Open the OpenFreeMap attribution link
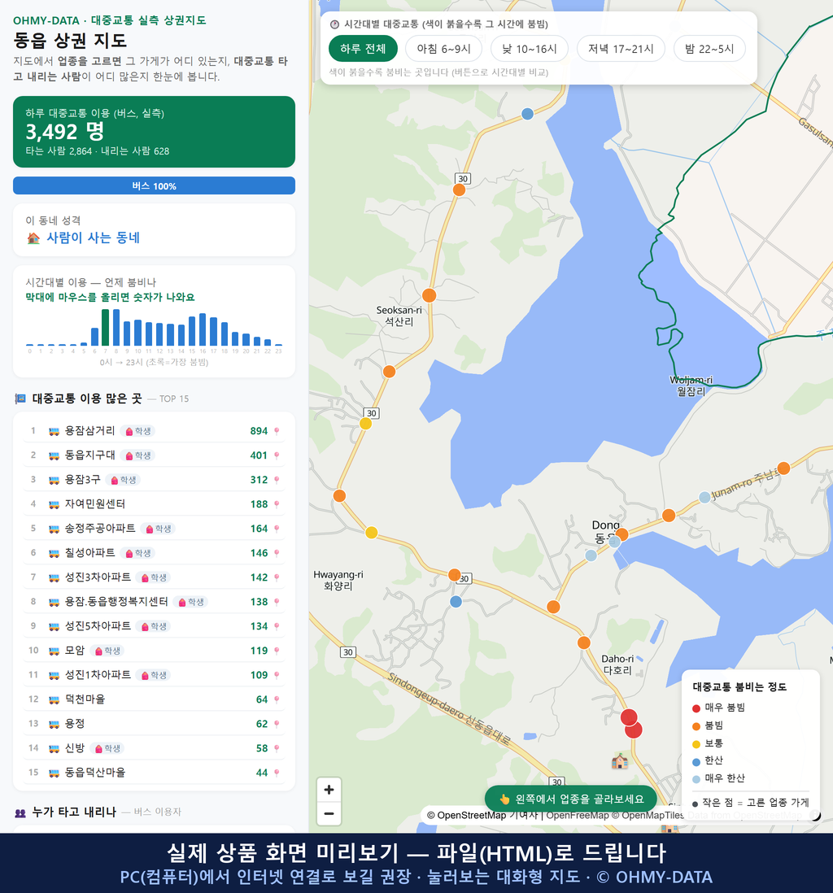833x893 pixels. (x=578, y=815)
